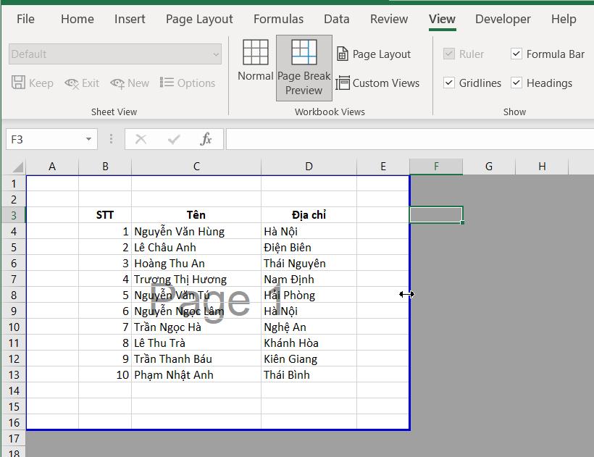Click the View tab
Viewport: 594px width, 457px height.
tap(442, 19)
